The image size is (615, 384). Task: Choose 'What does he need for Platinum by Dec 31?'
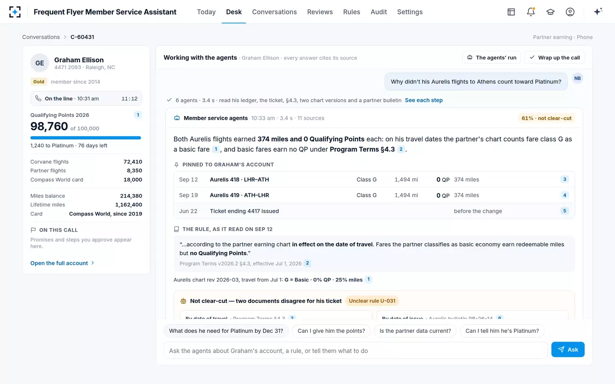point(226,331)
